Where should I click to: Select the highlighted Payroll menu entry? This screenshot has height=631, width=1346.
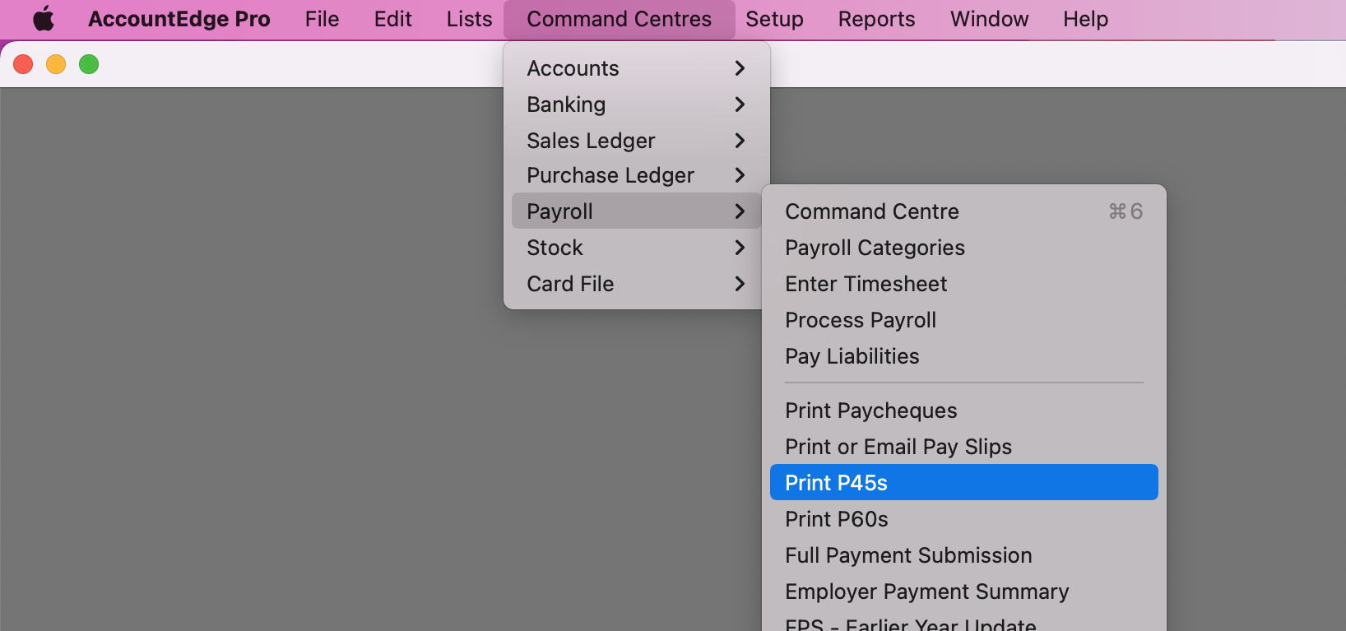coord(636,211)
